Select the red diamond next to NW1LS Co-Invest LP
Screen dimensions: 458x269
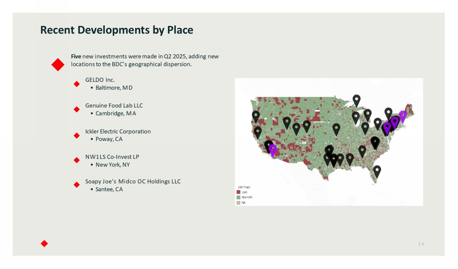[77, 160]
